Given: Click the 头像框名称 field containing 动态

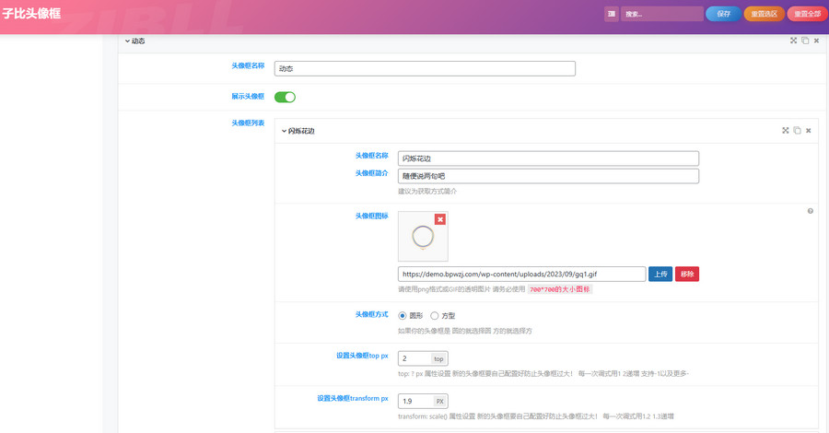Looking at the screenshot, I should (425, 69).
